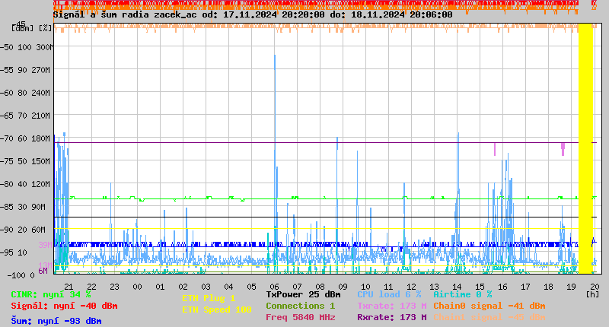609x327 pixels.
Task: Click the 'TxPower 25 dBm' legend label
Action: [303, 294]
